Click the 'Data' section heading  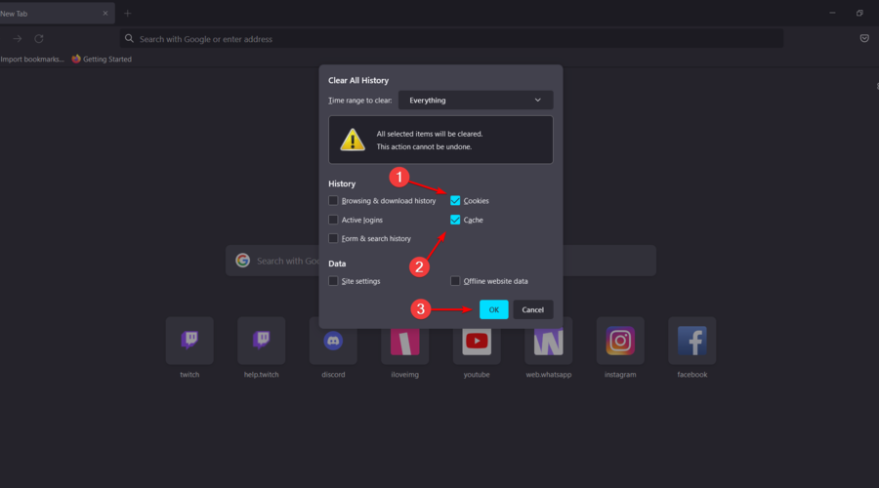[x=337, y=264]
